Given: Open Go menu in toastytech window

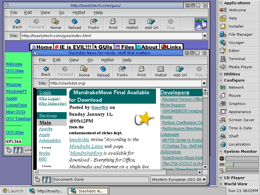Looking at the screenshot, I should click(x=61, y=13).
